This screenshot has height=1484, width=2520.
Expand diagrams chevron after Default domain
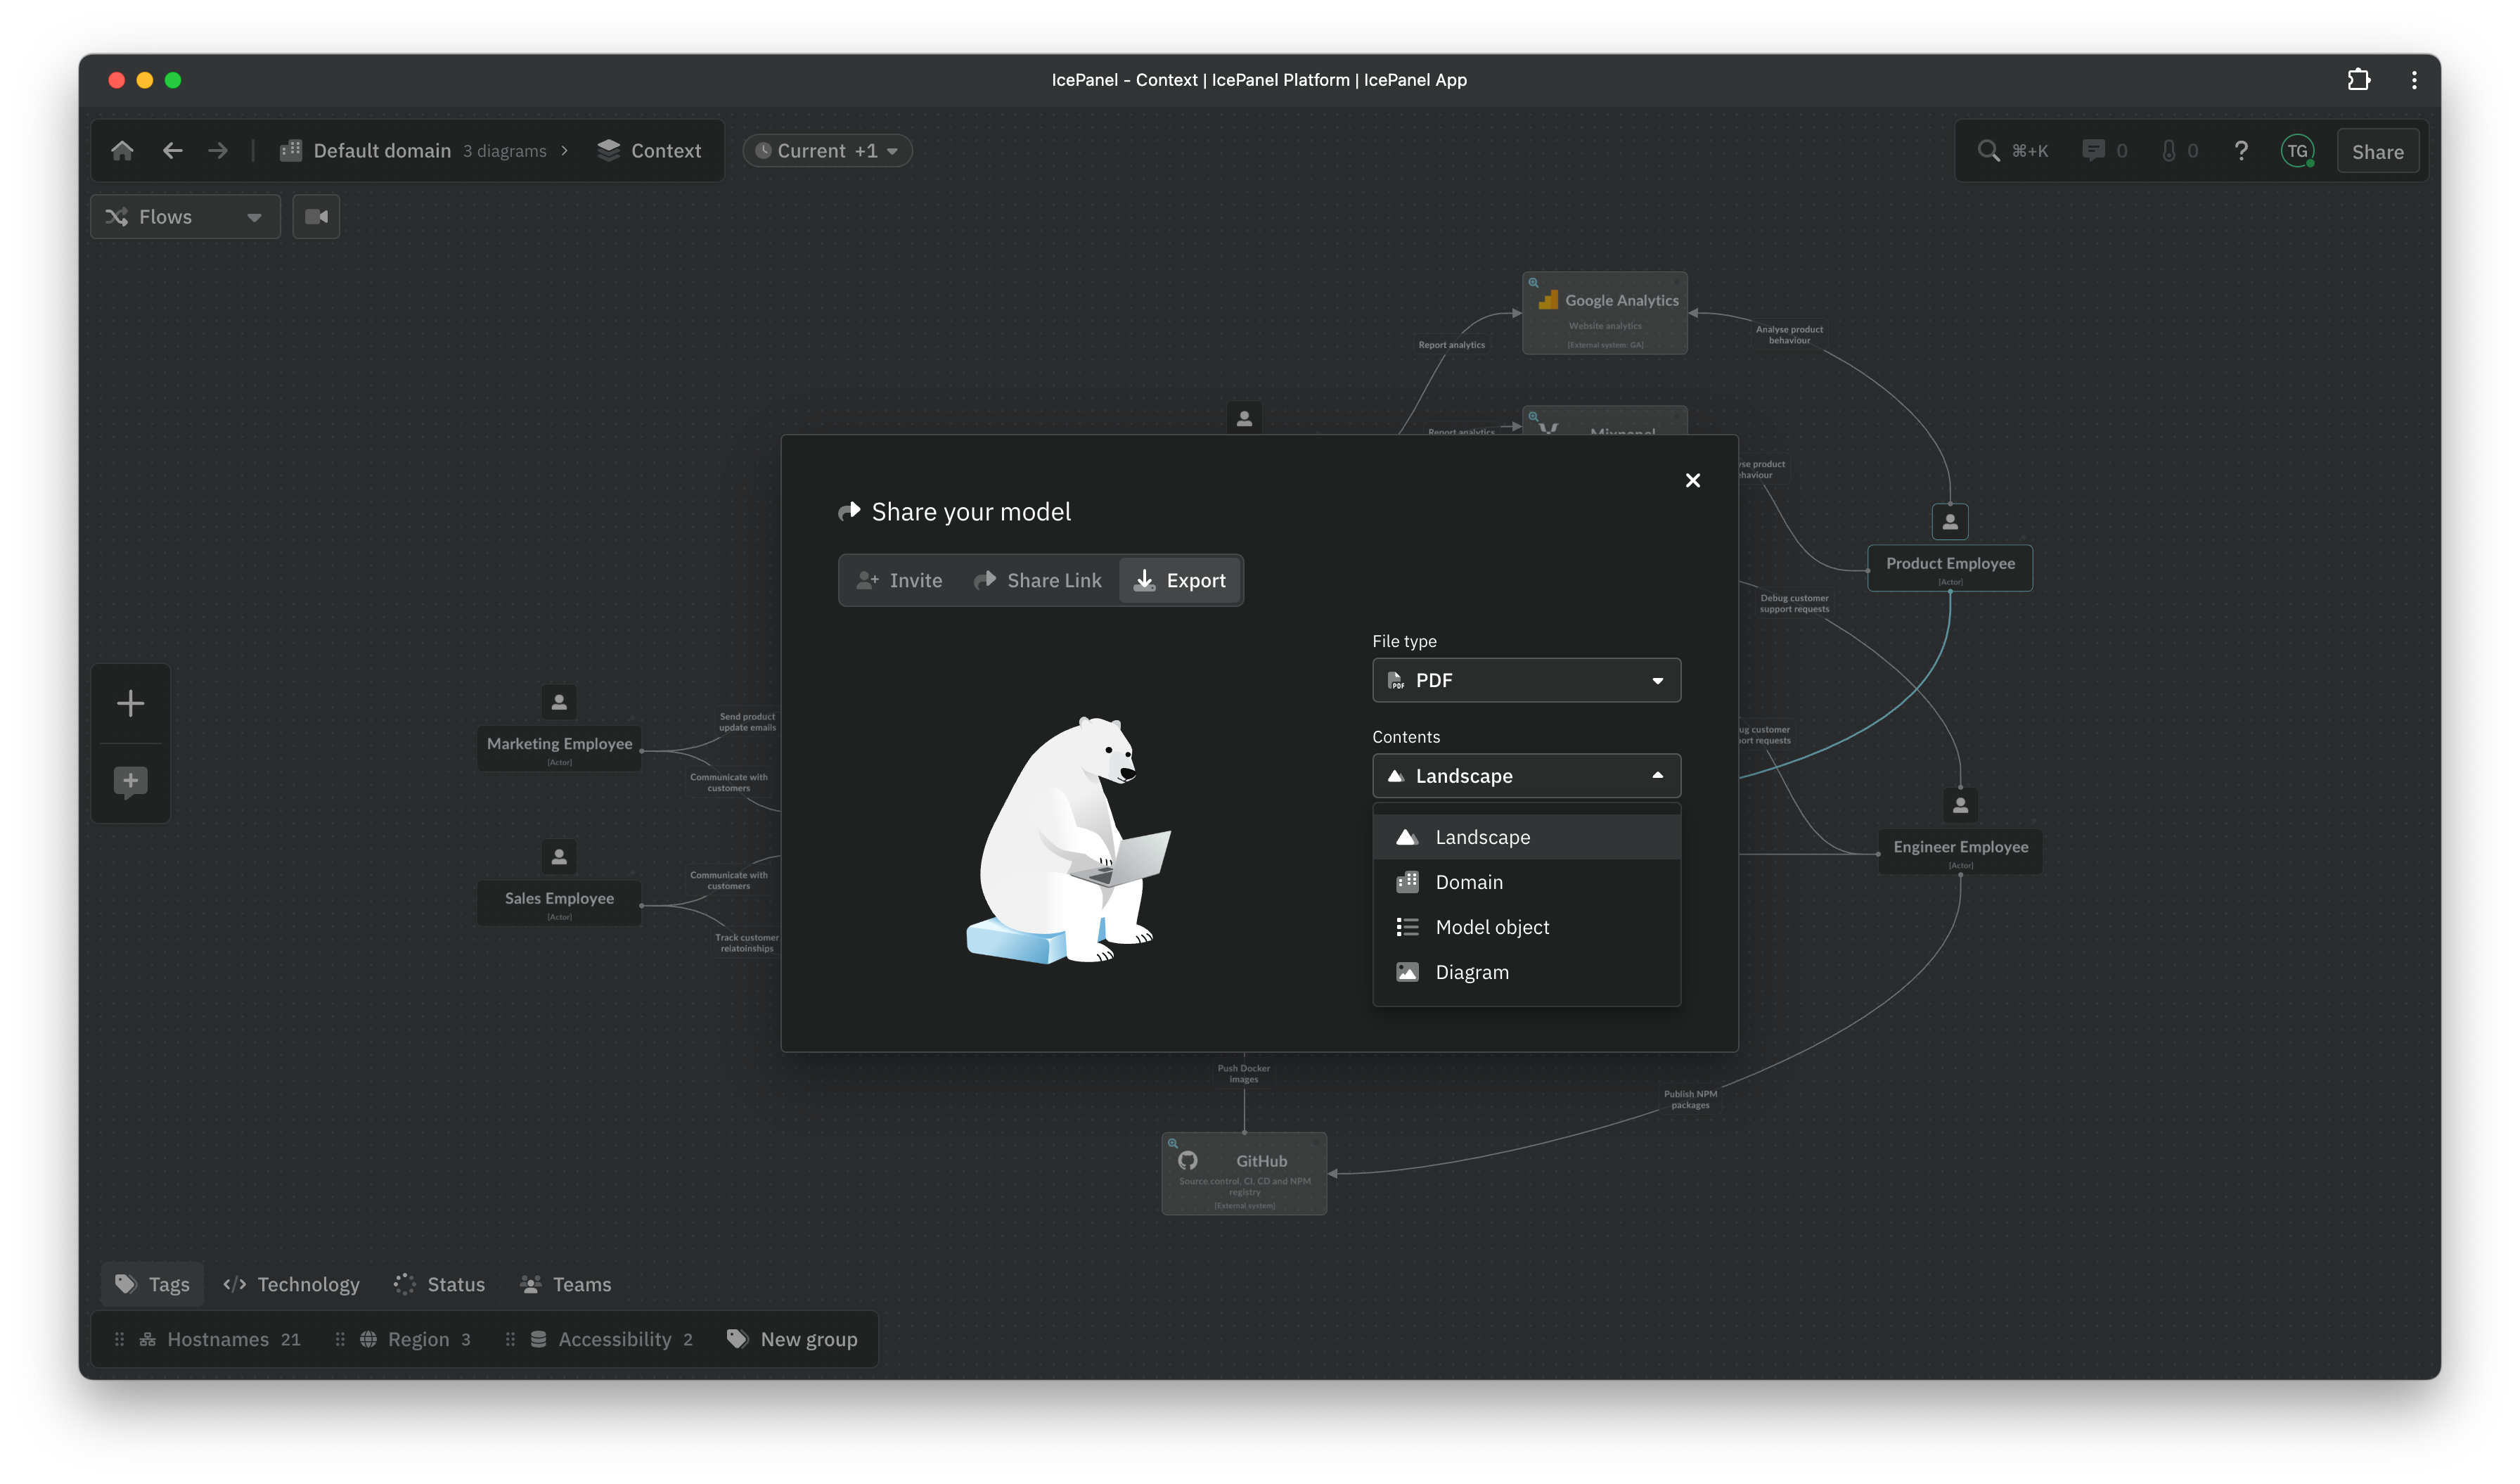pyautogui.click(x=565, y=151)
